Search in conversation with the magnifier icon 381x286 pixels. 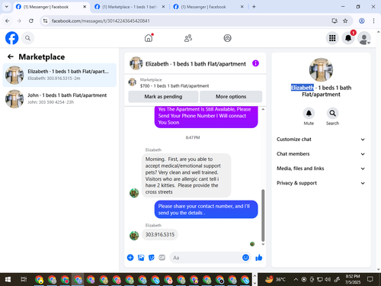pos(332,114)
